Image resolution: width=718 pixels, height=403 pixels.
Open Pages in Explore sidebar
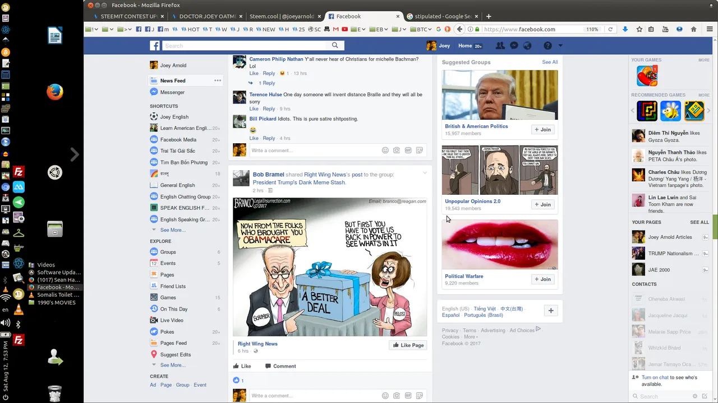tap(167, 275)
